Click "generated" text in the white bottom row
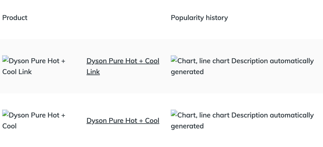Viewport: 323px width, 147px height. (x=187, y=126)
